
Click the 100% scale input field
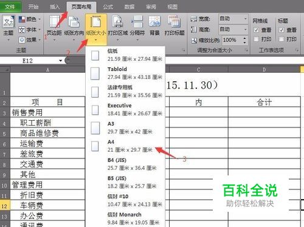pyautogui.click(x=232, y=40)
